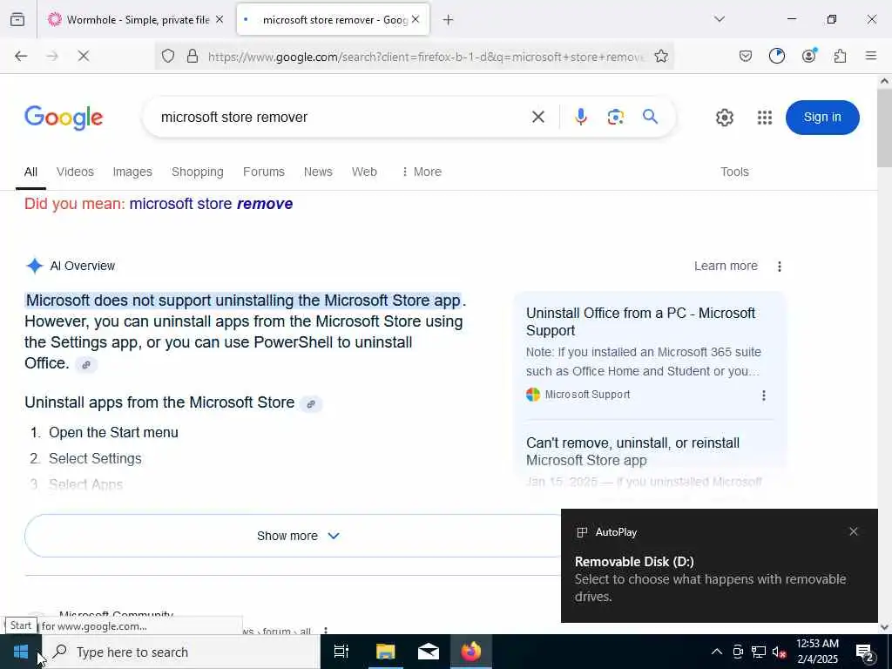Save page to Pocket
892x669 pixels.
pyautogui.click(x=746, y=56)
